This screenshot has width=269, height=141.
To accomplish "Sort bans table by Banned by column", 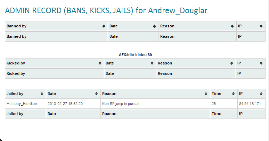I will click(56, 26).
